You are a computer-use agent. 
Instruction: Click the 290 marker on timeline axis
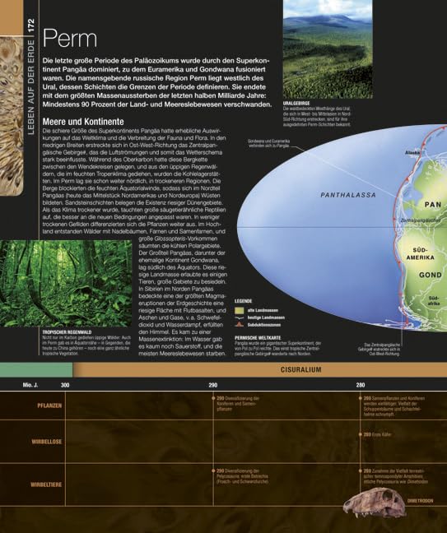213,385
